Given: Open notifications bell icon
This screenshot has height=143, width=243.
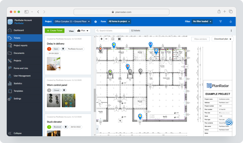Looking at the screenshot, I should coord(231,21).
